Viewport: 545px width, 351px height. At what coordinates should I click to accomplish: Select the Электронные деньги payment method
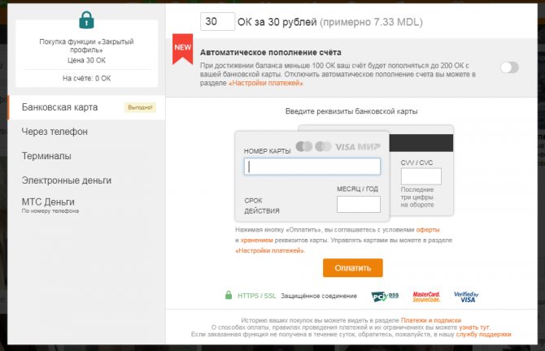point(86,180)
